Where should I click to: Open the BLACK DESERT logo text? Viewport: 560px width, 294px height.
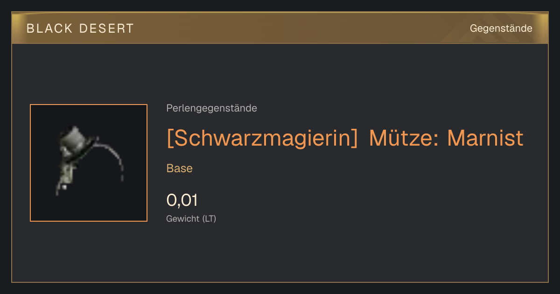pyautogui.click(x=80, y=28)
